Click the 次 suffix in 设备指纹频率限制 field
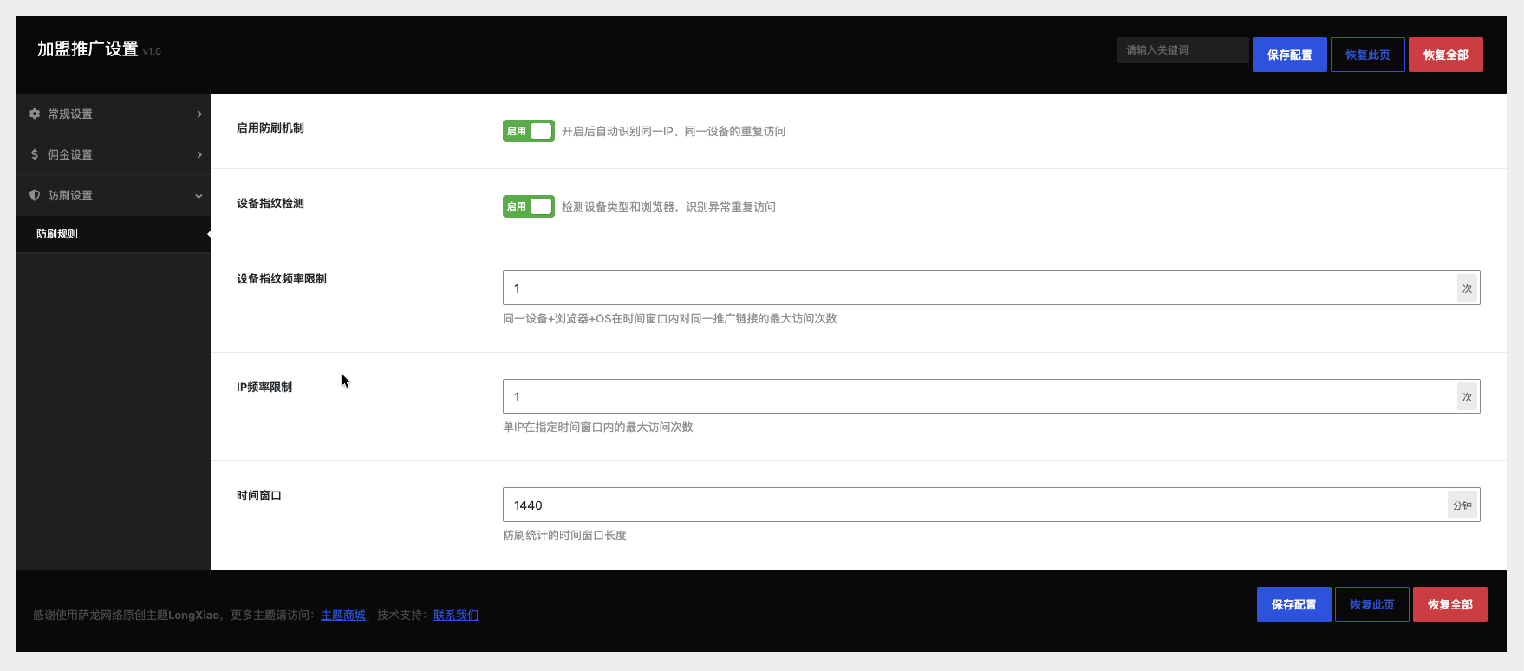The image size is (1524, 671). click(x=1467, y=288)
